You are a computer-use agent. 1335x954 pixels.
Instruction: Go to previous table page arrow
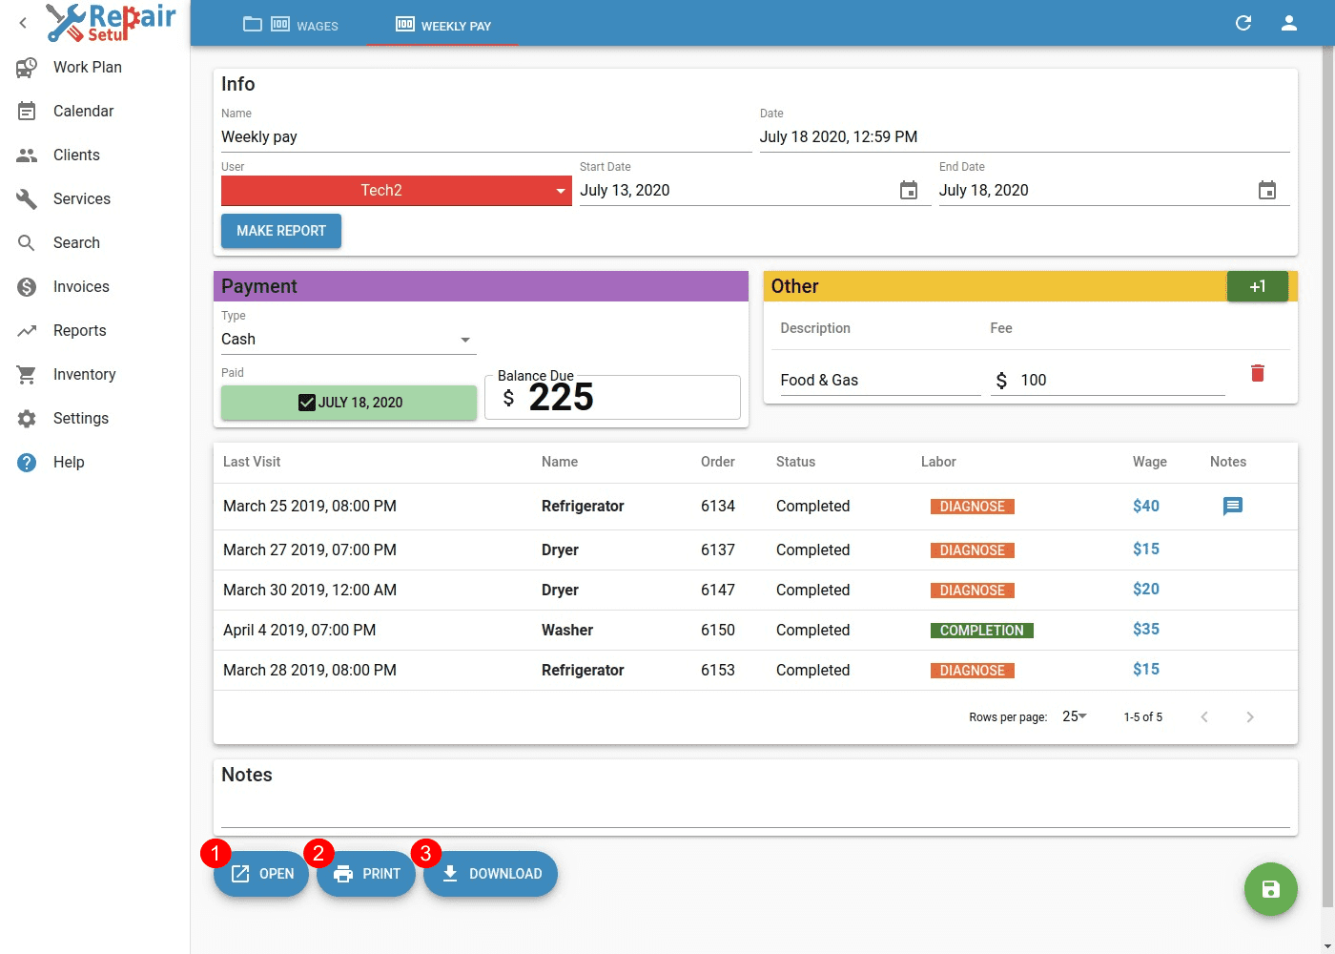pos(1204,716)
